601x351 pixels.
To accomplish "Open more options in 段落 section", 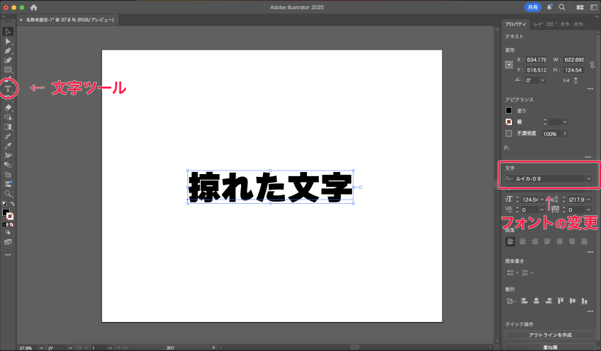I will [590, 252].
